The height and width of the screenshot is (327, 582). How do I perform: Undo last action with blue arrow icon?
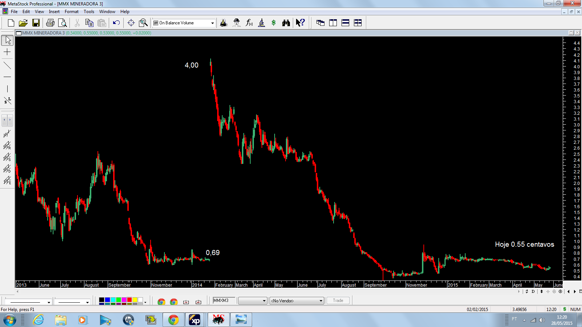pos(116,23)
